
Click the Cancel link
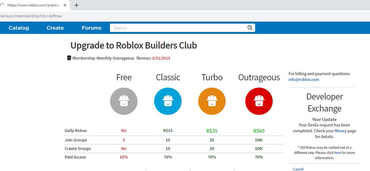click(298, 169)
